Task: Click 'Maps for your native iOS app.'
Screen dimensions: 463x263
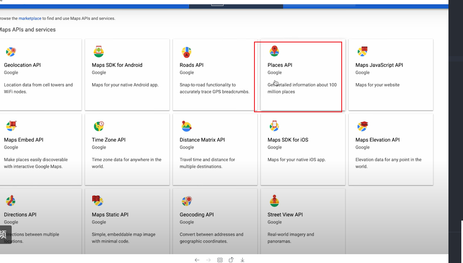Action: pos(297,160)
